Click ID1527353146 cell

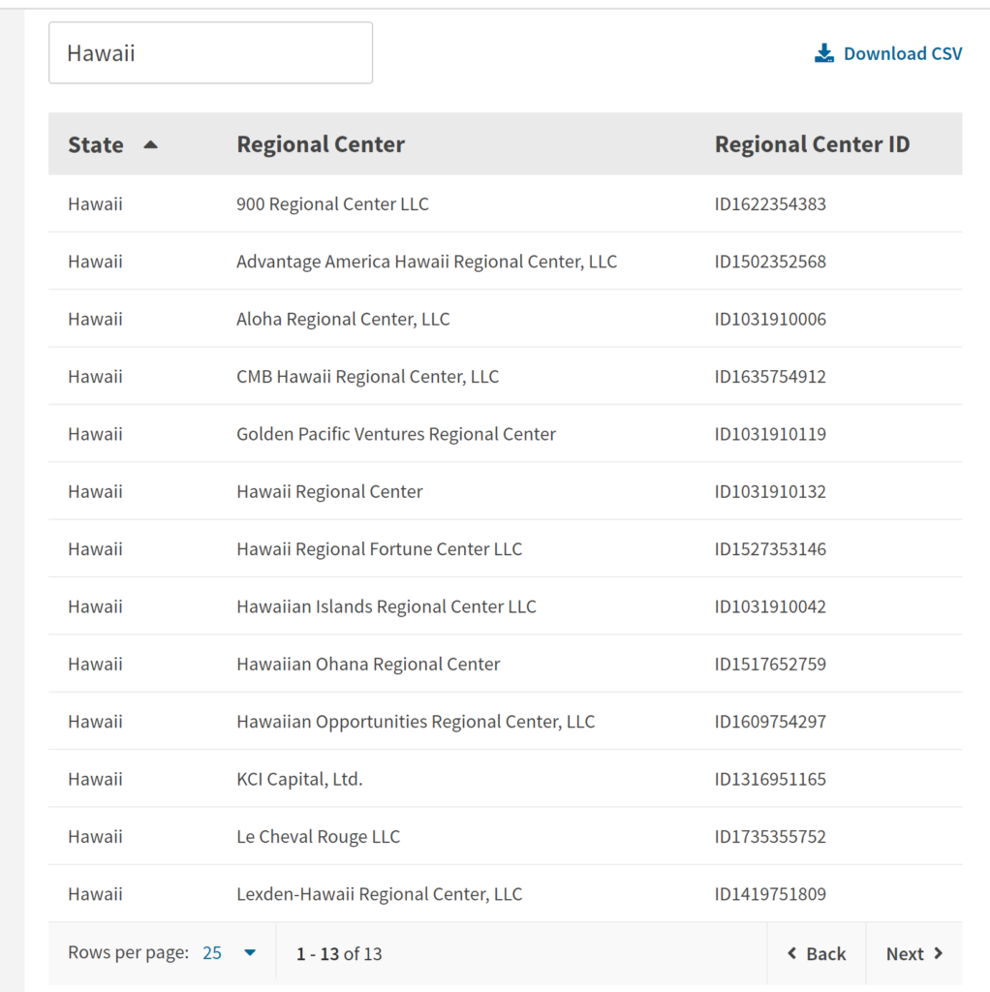pyautogui.click(x=770, y=549)
